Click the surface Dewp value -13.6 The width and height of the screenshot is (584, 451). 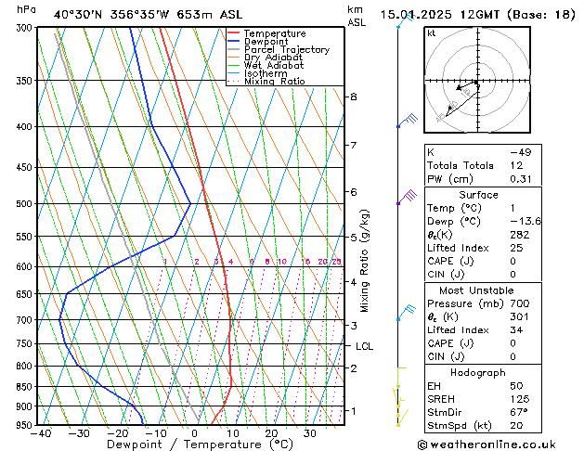point(526,222)
